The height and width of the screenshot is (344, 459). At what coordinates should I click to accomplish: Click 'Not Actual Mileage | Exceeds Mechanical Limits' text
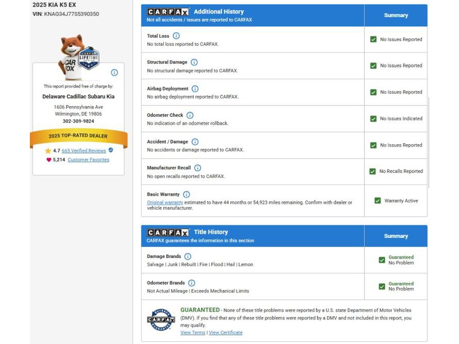198,291
